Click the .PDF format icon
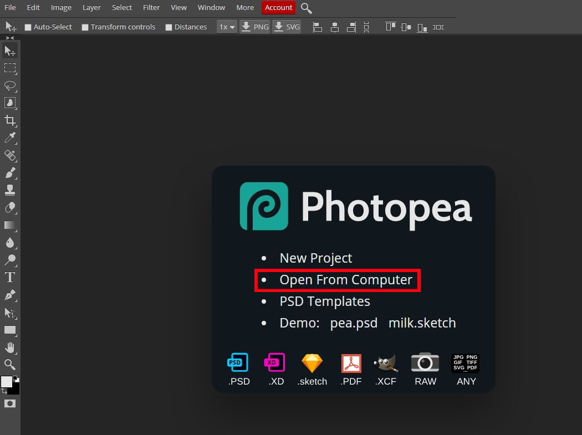 pos(351,363)
